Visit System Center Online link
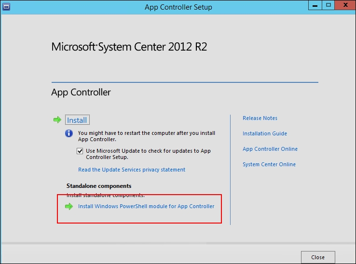Viewport: 356px width, 264px height. coord(269,164)
